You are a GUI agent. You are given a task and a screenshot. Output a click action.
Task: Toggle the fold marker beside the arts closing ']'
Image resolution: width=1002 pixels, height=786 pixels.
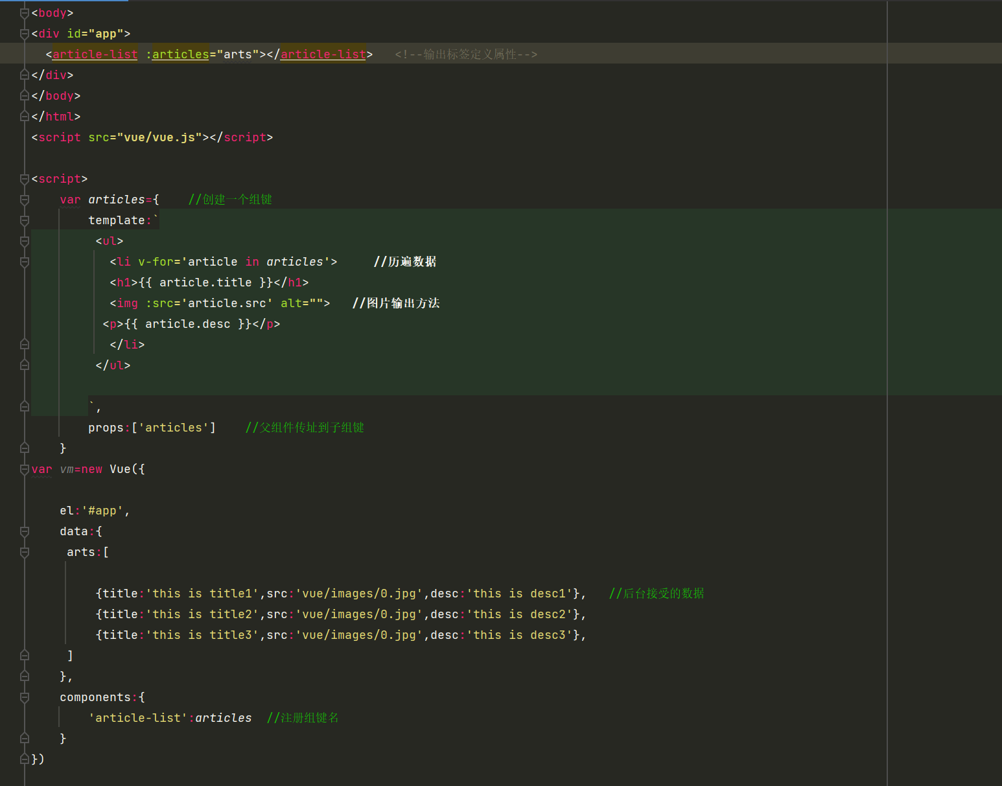click(25, 656)
